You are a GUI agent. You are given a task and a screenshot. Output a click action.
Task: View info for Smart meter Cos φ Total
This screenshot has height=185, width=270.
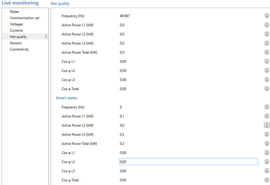pyautogui.click(x=267, y=180)
